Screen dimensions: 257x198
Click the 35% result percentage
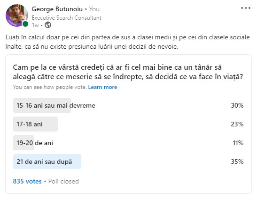(x=237, y=161)
